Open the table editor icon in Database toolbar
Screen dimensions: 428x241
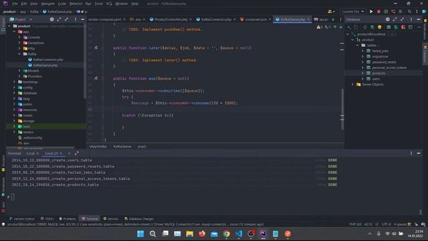[x=389, y=27]
